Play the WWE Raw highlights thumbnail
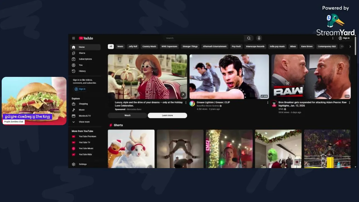This screenshot has width=359, height=202. click(x=311, y=77)
